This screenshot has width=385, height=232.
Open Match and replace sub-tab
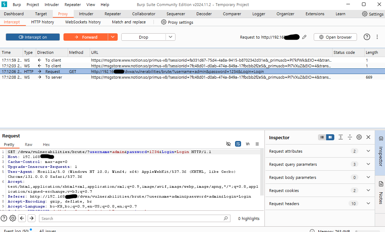click(x=129, y=22)
